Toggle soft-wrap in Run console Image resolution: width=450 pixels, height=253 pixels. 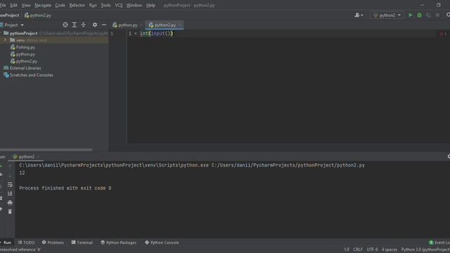[10, 184]
